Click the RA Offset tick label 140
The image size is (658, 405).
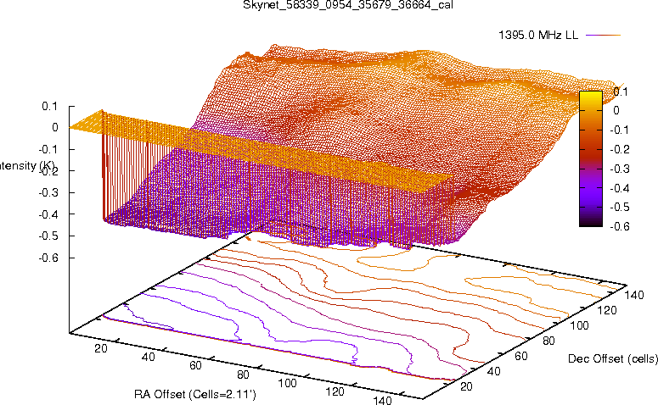[382, 400]
